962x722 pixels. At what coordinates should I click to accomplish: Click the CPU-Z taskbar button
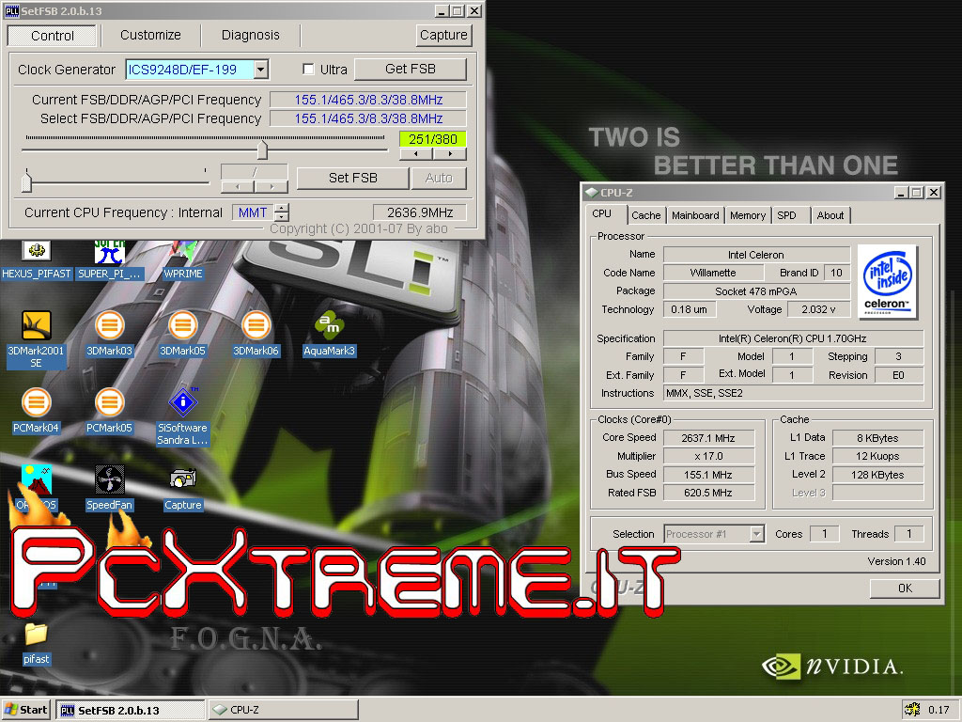[x=284, y=711]
